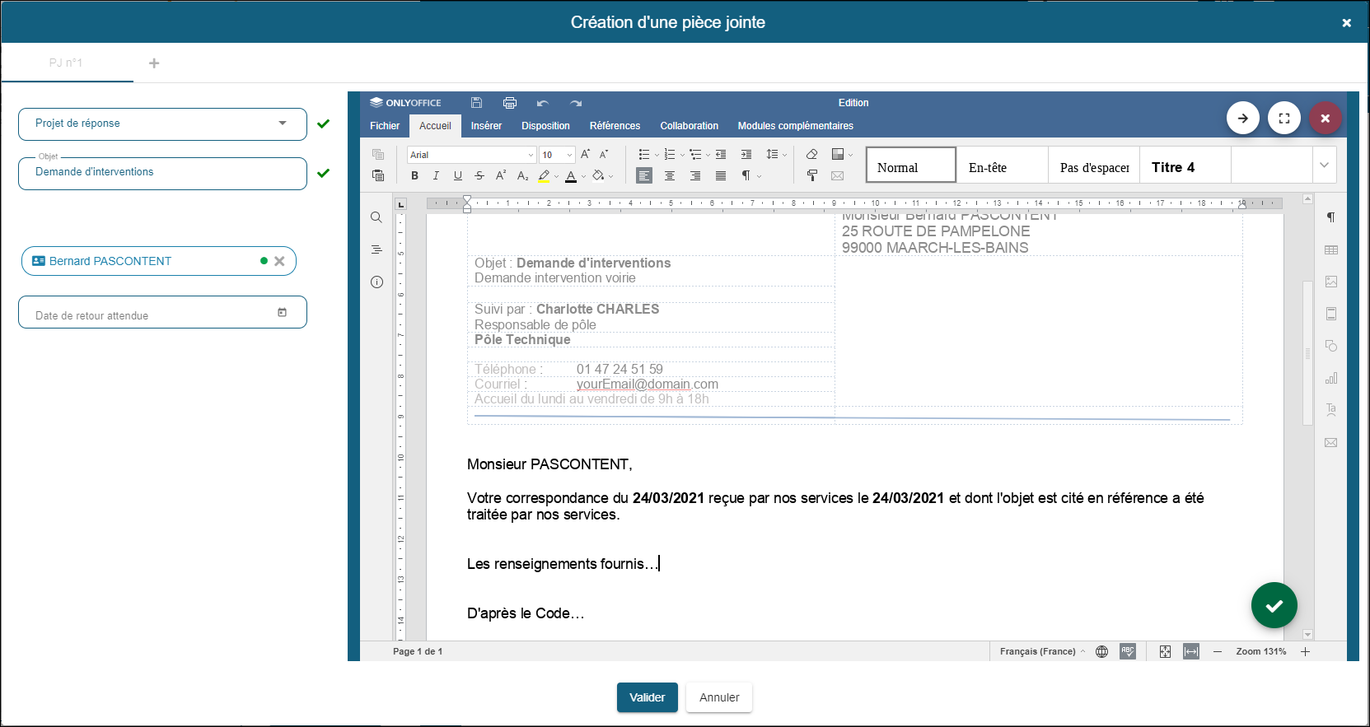Click the Annuler button

point(718,697)
